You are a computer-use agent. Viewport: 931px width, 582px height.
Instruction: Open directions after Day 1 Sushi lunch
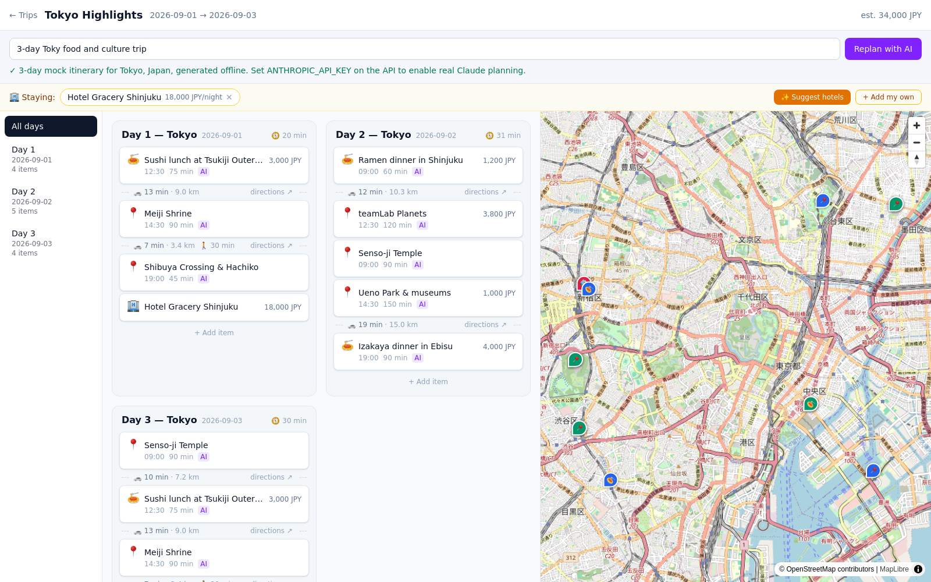pos(271,192)
